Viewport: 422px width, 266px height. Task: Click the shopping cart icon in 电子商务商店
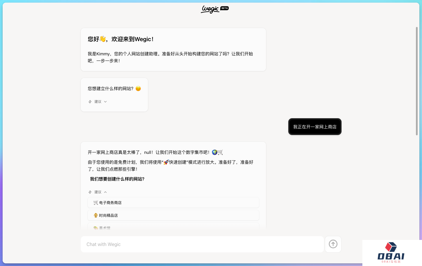(x=96, y=203)
